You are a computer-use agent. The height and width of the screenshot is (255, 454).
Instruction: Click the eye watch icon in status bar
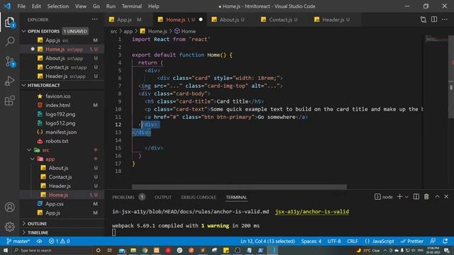[40, 241]
